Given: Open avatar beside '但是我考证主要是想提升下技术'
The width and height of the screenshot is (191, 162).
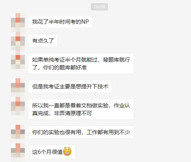Looking at the screenshot, I should point(18,86).
